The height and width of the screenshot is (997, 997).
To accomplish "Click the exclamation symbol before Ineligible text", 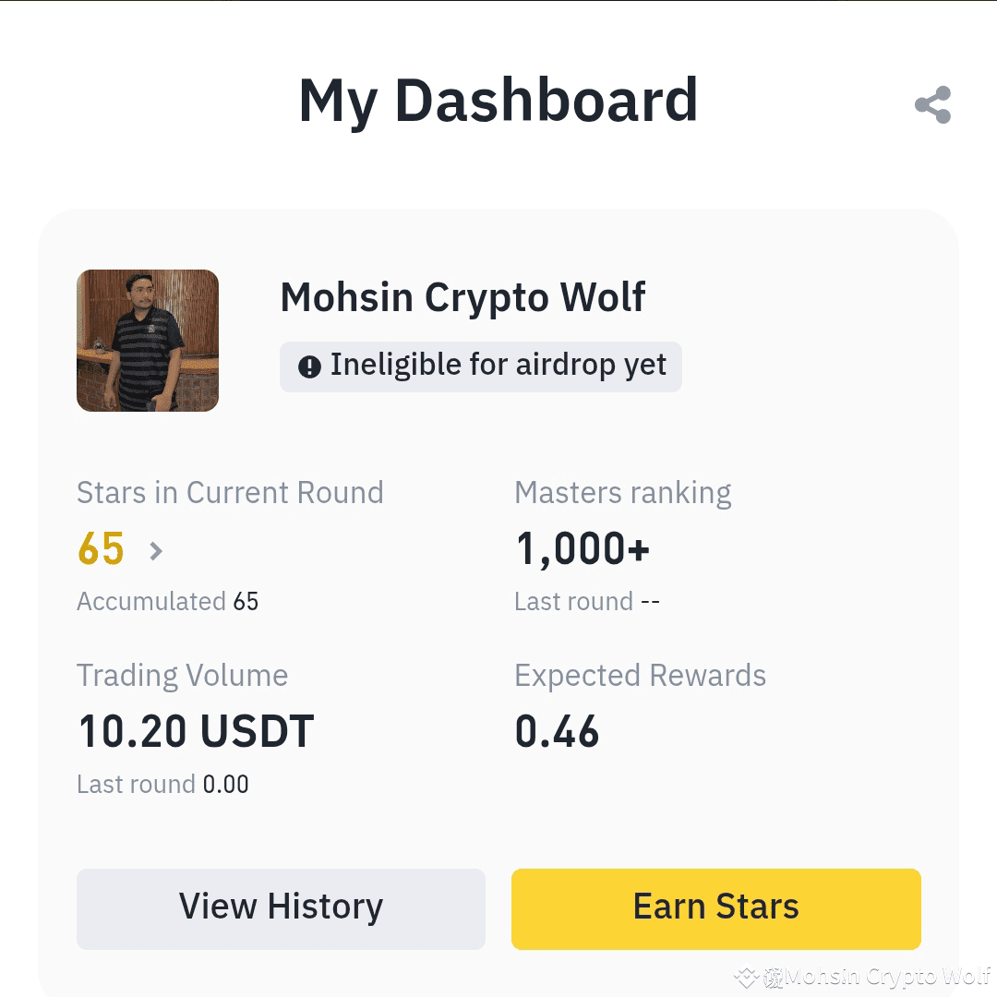I will coord(308,365).
